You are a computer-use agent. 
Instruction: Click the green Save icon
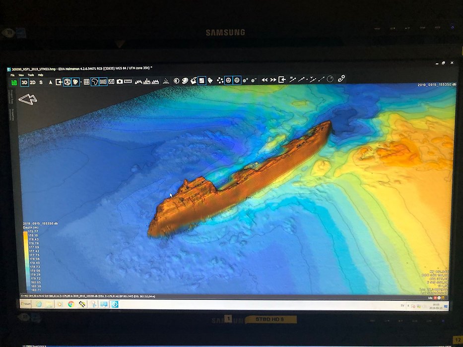click(14, 83)
